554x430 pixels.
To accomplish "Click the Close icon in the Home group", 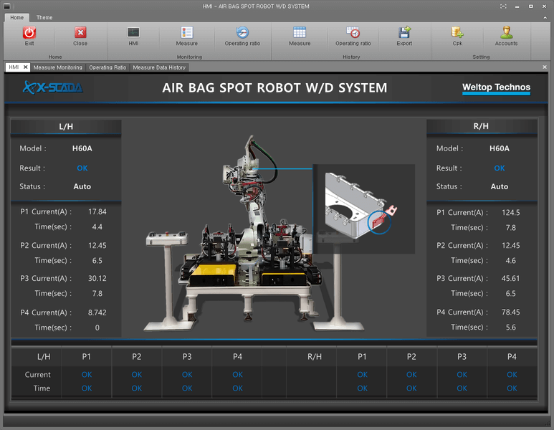I will click(x=80, y=33).
